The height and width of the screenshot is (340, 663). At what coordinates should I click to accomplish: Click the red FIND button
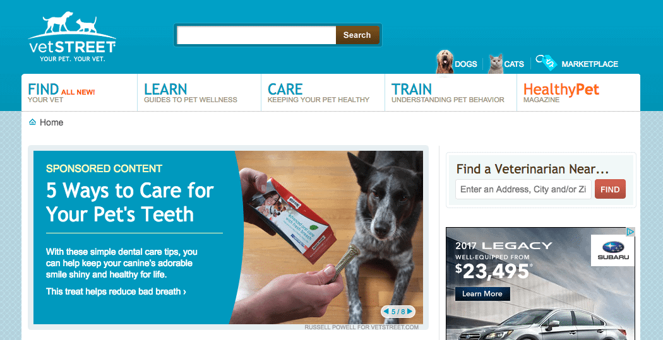(x=610, y=189)
